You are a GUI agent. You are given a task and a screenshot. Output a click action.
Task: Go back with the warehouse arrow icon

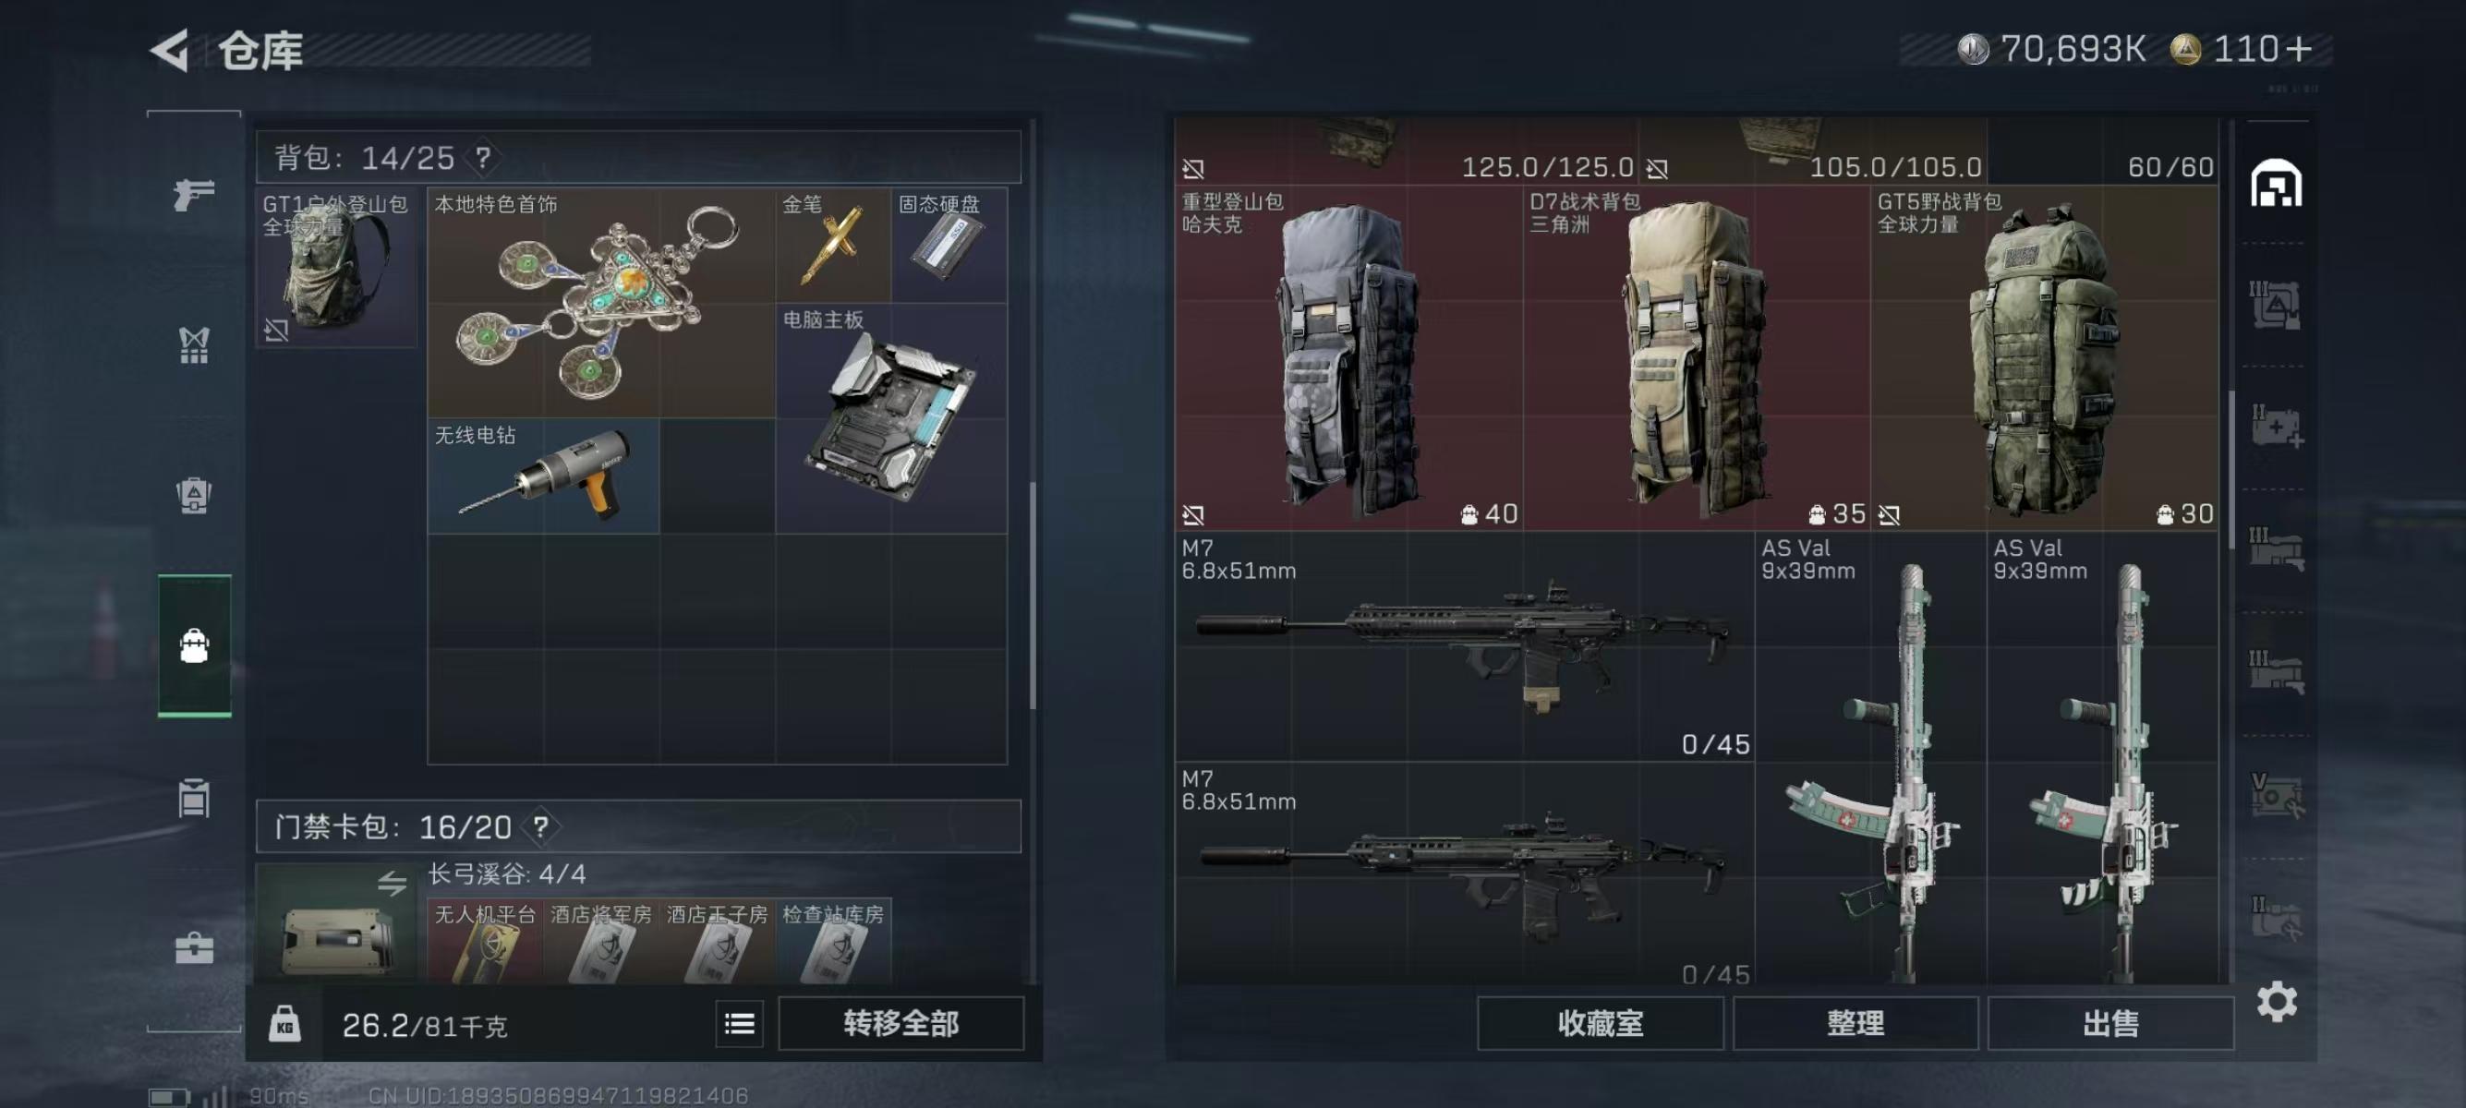tap(170, 51)
